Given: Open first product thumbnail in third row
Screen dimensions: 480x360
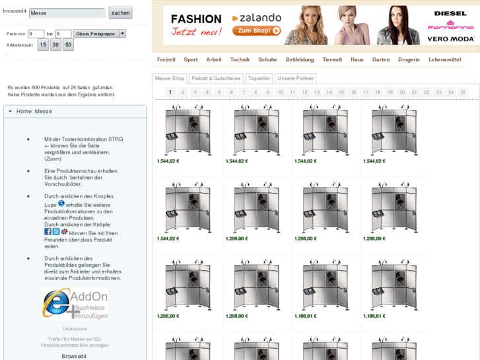Looking at the screenshot, I should pyautogui.click(x=188, y=285).
